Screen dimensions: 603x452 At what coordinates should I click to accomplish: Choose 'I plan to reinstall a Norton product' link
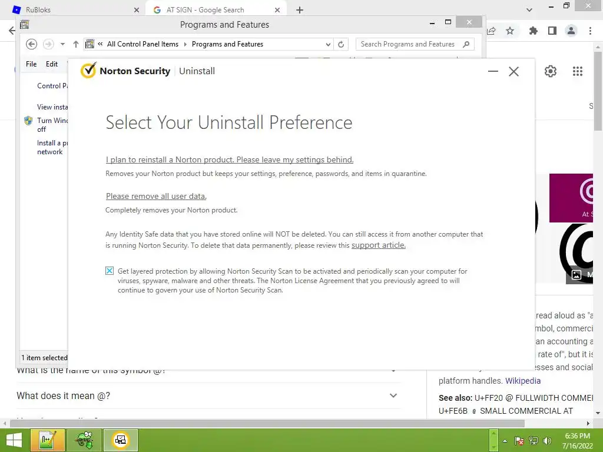point(230,159)
